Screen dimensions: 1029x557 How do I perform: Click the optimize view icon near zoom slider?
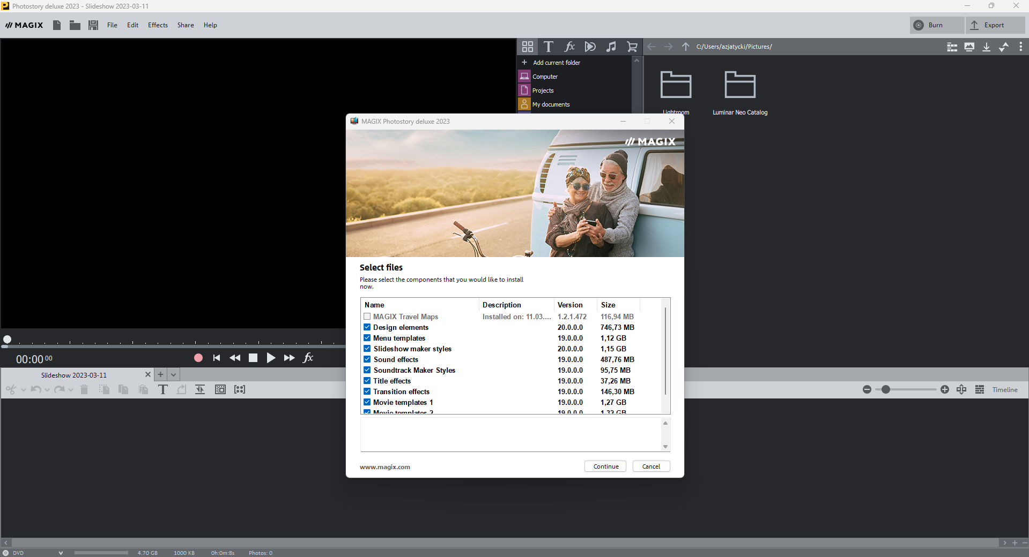[961, 389]
